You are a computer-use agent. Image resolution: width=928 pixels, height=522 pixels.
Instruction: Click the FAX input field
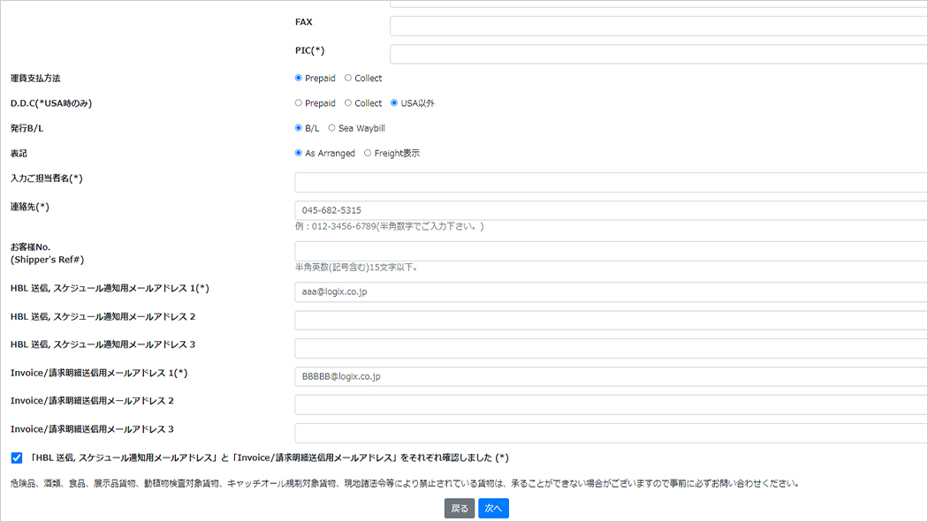pos(658,26)
